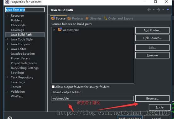Click the Browse... button
The width and height of the screenshot is (174, 119).
pos(152,98)
